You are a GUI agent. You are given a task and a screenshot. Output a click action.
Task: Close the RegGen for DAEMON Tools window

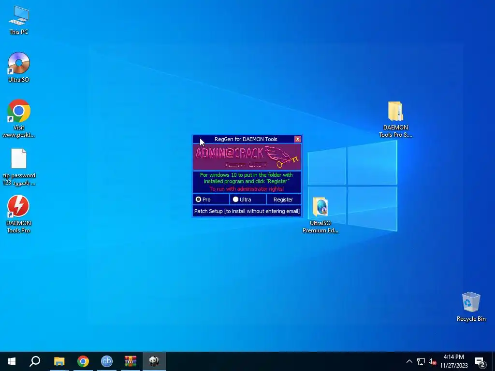coord(297,139)
